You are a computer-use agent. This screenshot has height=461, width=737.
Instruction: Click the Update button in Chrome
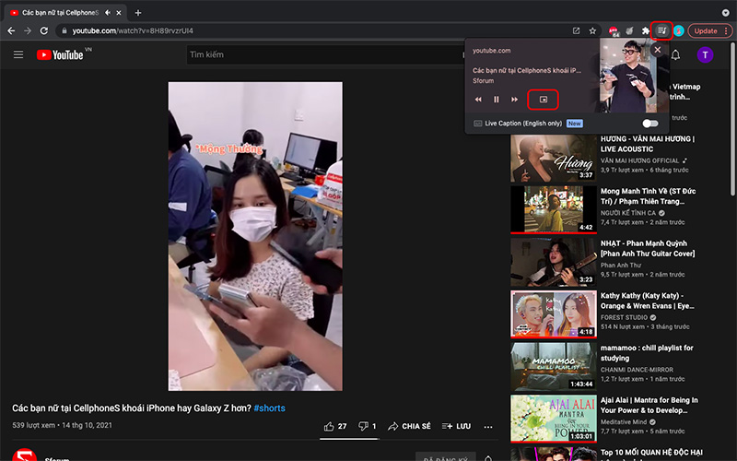705,31
